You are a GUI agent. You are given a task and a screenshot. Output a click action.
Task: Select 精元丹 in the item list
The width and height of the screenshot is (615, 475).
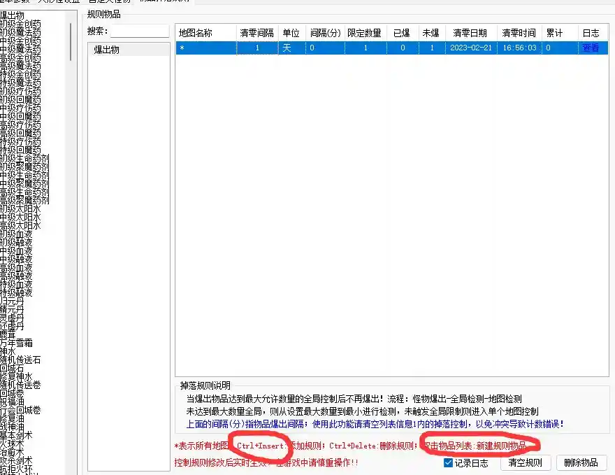(x=12, y=309)
